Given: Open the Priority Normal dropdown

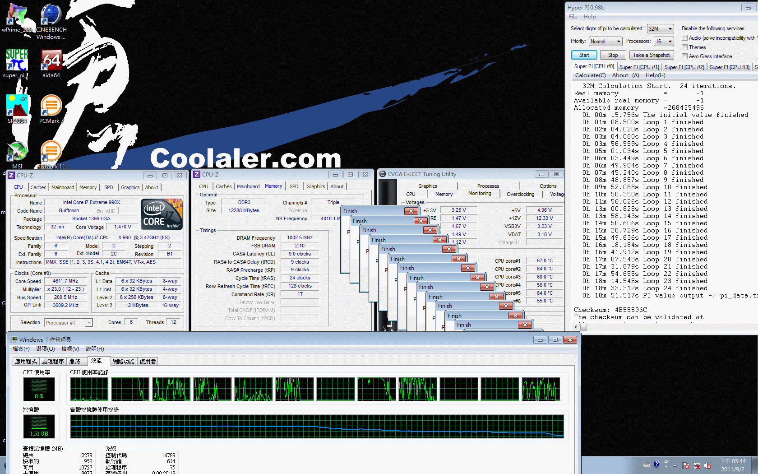Looking at the screenshot, I should [605, 42].
